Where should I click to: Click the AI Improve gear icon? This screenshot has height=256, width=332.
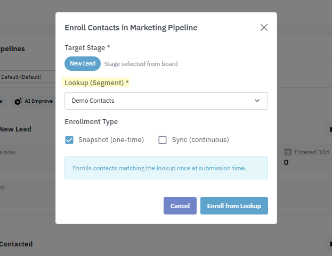[18, 101]
